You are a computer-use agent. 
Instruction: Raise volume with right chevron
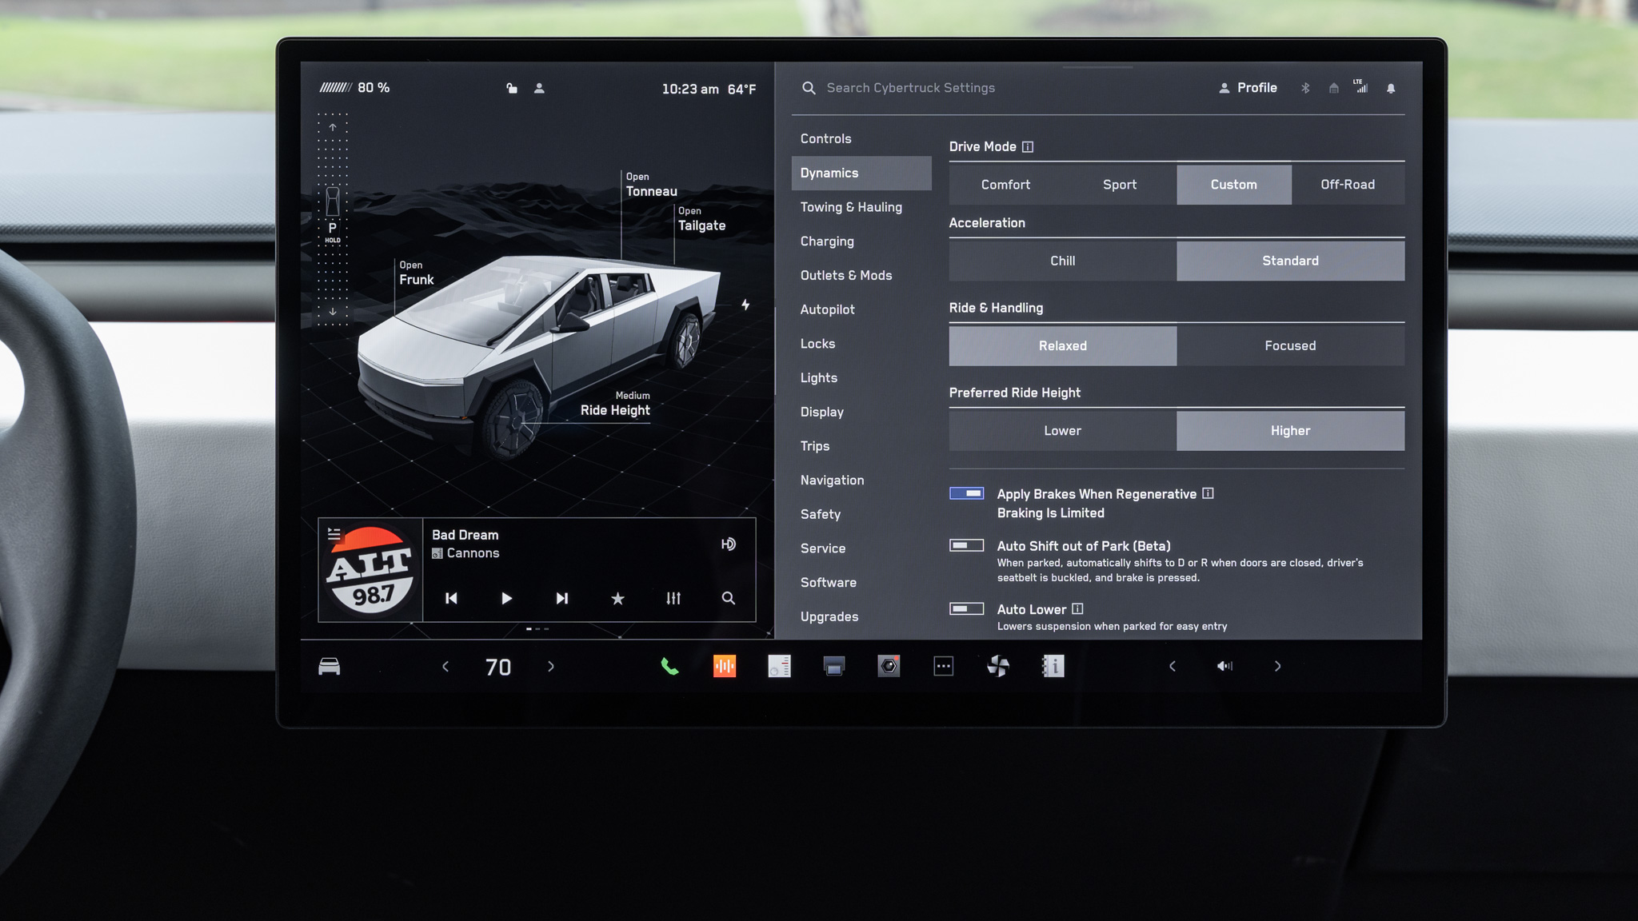pos(1277,666)
